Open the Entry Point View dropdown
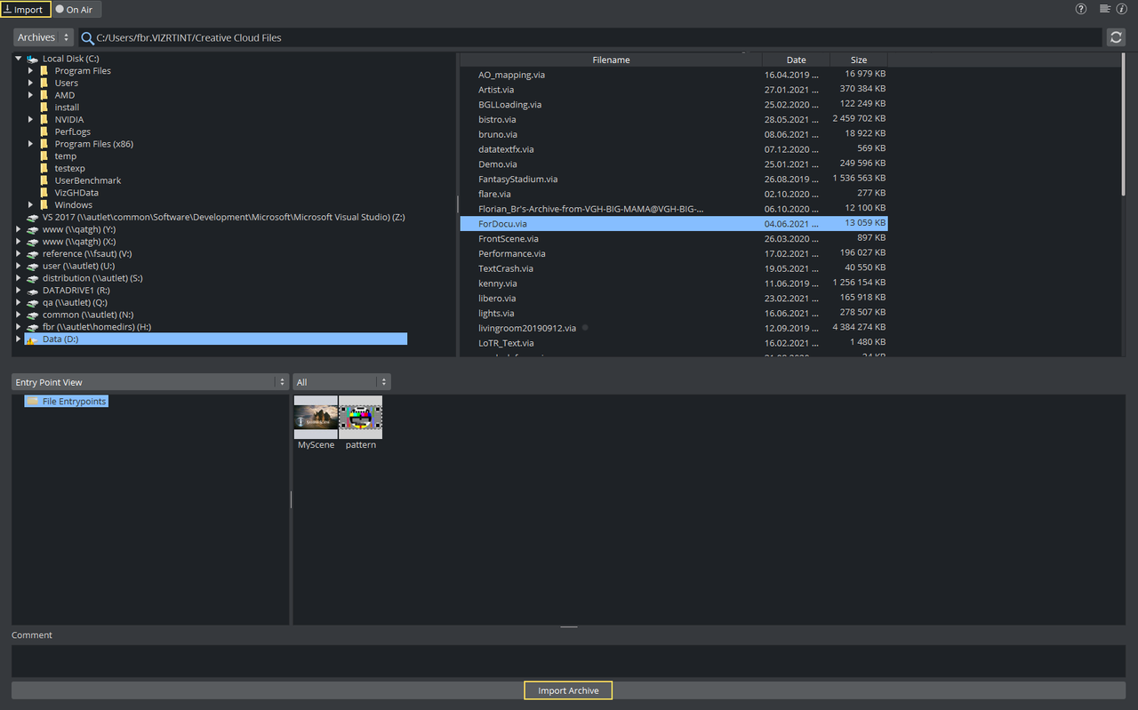This screenshot has height=710, width=1138. [149, 382]
